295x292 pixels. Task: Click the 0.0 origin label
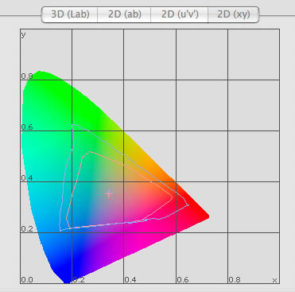(x=27, y=280)
